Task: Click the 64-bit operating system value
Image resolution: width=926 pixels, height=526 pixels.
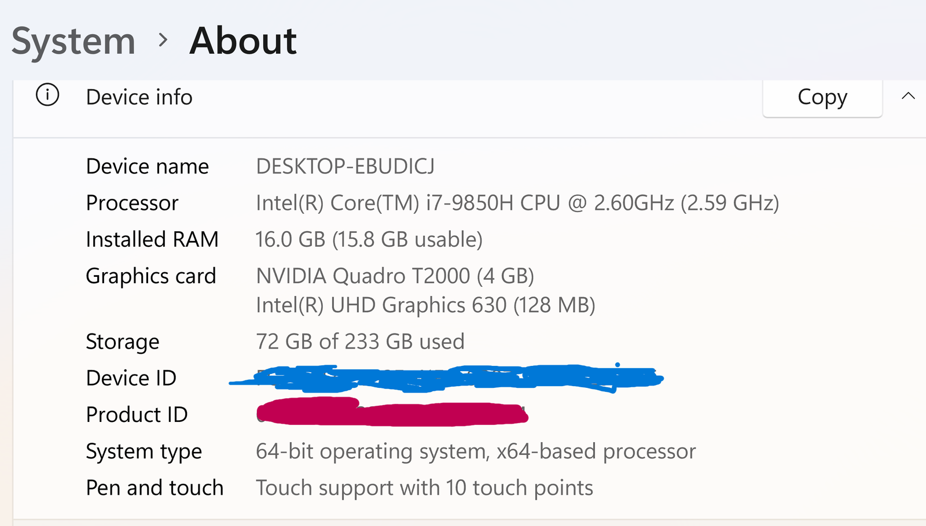Action: pos(476,451)
